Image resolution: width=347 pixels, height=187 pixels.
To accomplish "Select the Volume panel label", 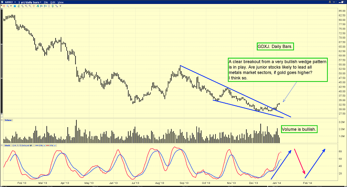I will pos(8,120).
